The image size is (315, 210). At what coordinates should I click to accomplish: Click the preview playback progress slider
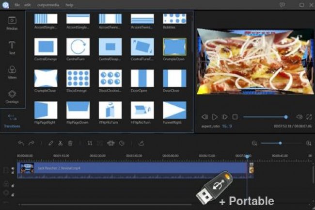(265, 117)
